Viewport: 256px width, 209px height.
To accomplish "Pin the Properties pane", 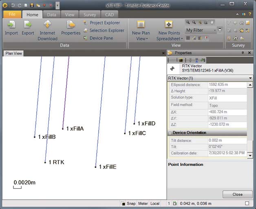I will 243,53.
